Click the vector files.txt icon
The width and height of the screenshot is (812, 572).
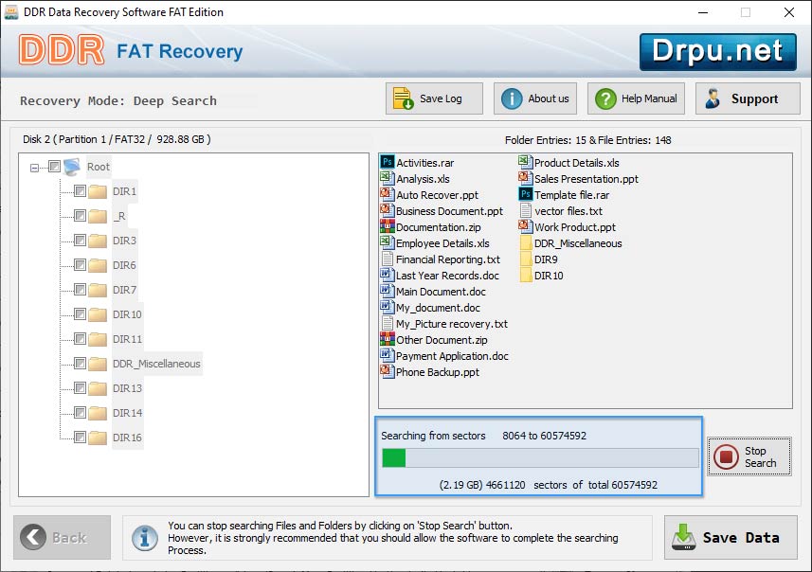click(x=525, y=210)
